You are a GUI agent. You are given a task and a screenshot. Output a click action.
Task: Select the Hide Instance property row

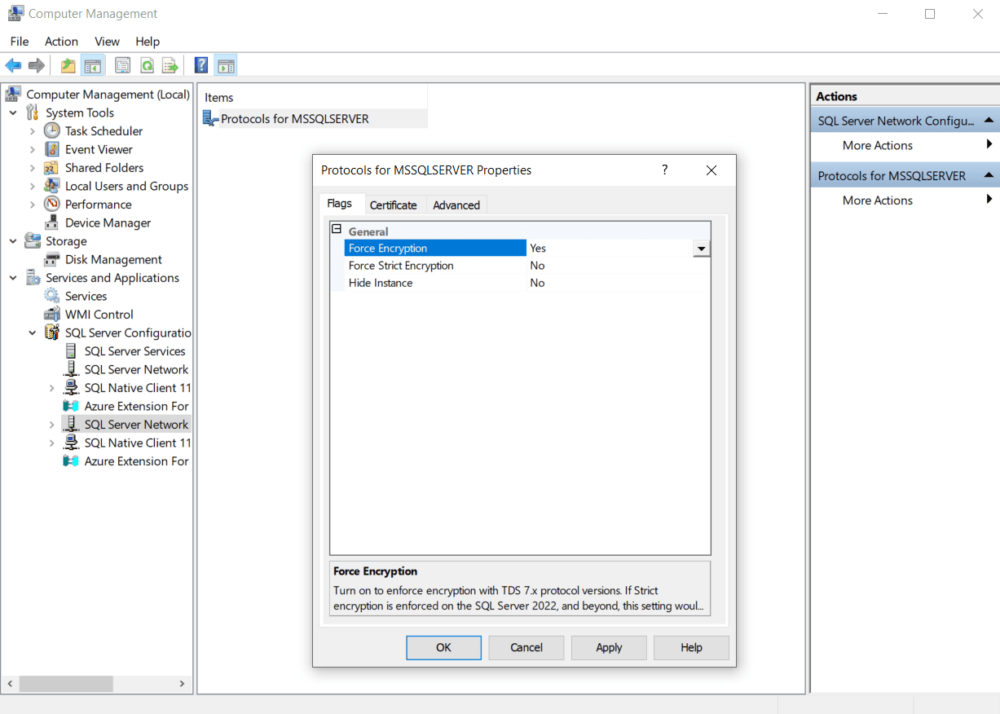[381, 284]
